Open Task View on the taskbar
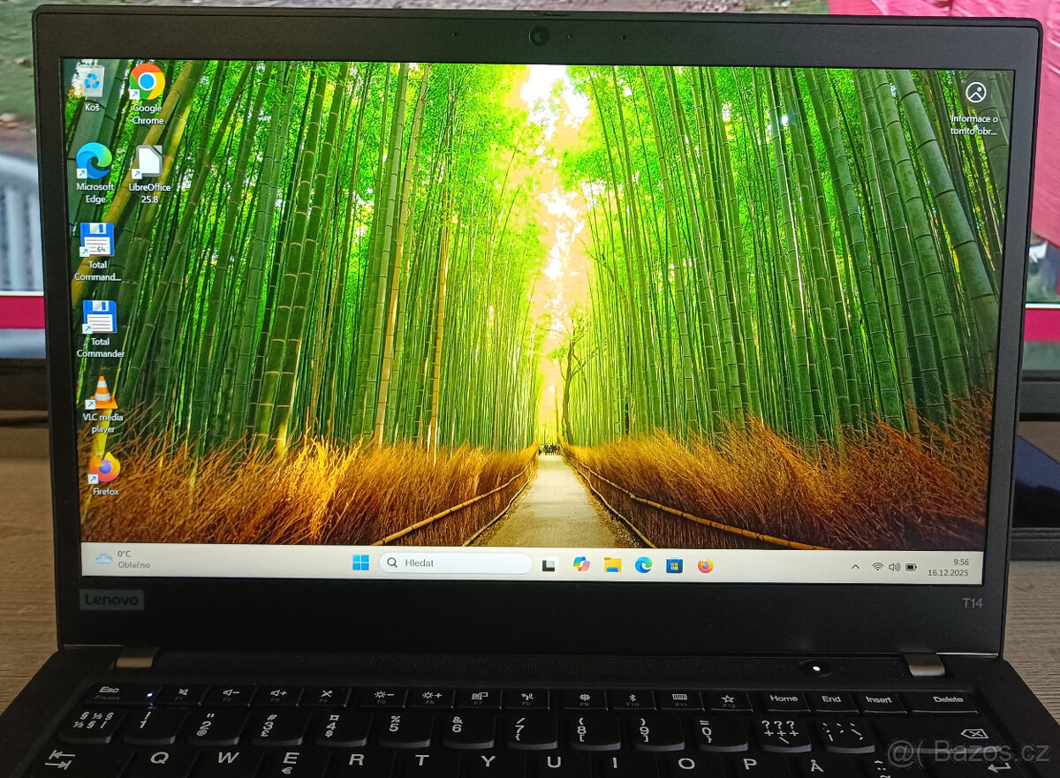 [x=549, y=565]
